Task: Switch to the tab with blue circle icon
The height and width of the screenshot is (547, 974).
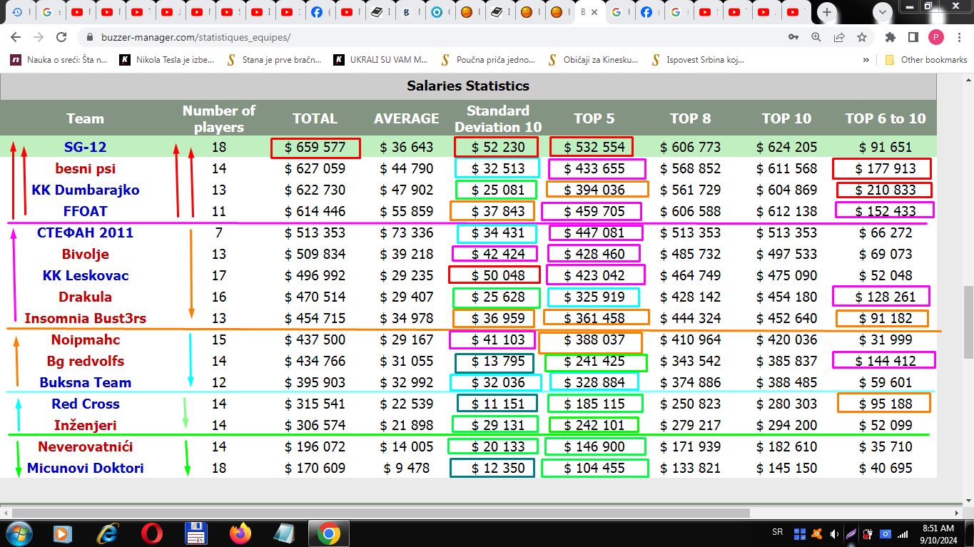Action: [x=437, y=12]
